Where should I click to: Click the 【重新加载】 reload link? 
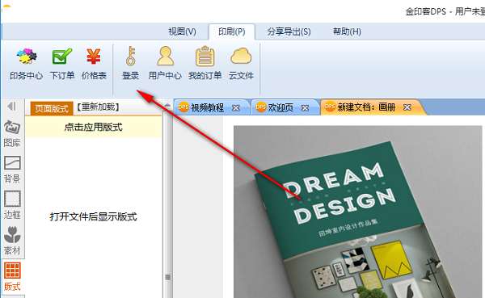[98, 107]
